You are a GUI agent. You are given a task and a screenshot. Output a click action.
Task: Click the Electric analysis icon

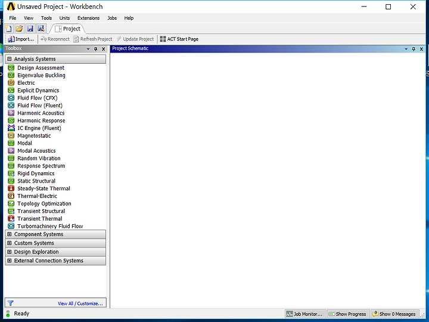click(x=11, y=83)
